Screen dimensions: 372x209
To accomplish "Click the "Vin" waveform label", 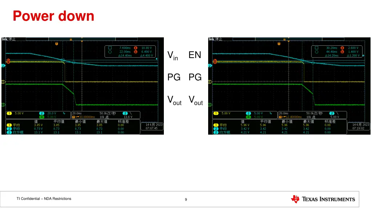I will [x=173, y=56].
